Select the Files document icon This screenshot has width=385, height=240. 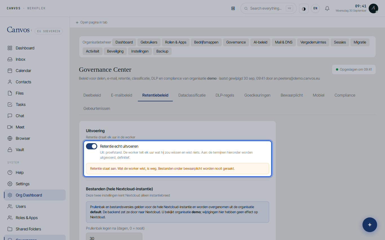click(10, 93)
